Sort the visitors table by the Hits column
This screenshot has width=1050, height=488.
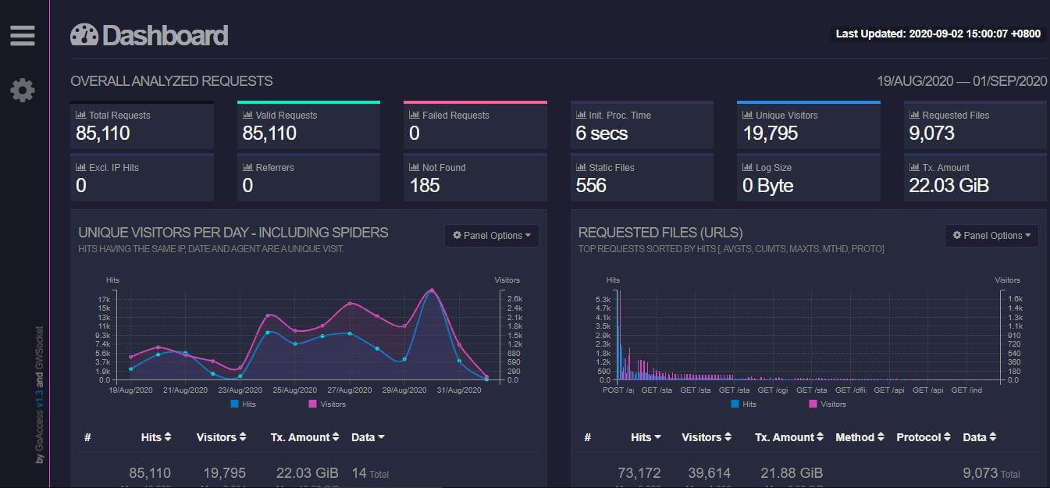point(156,436)
